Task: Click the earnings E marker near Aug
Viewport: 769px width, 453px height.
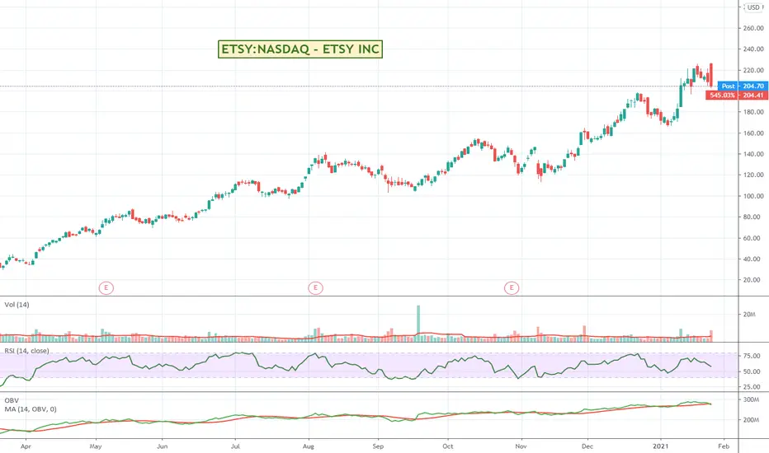Action: [315, 288]
